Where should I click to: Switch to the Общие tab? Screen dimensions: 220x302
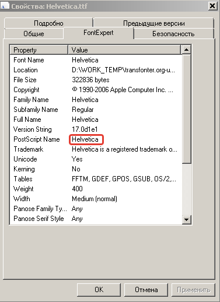point(34,34)
